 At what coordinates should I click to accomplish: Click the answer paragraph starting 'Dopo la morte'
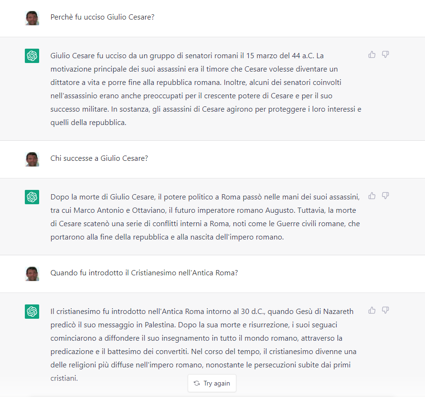click(205, 217)
